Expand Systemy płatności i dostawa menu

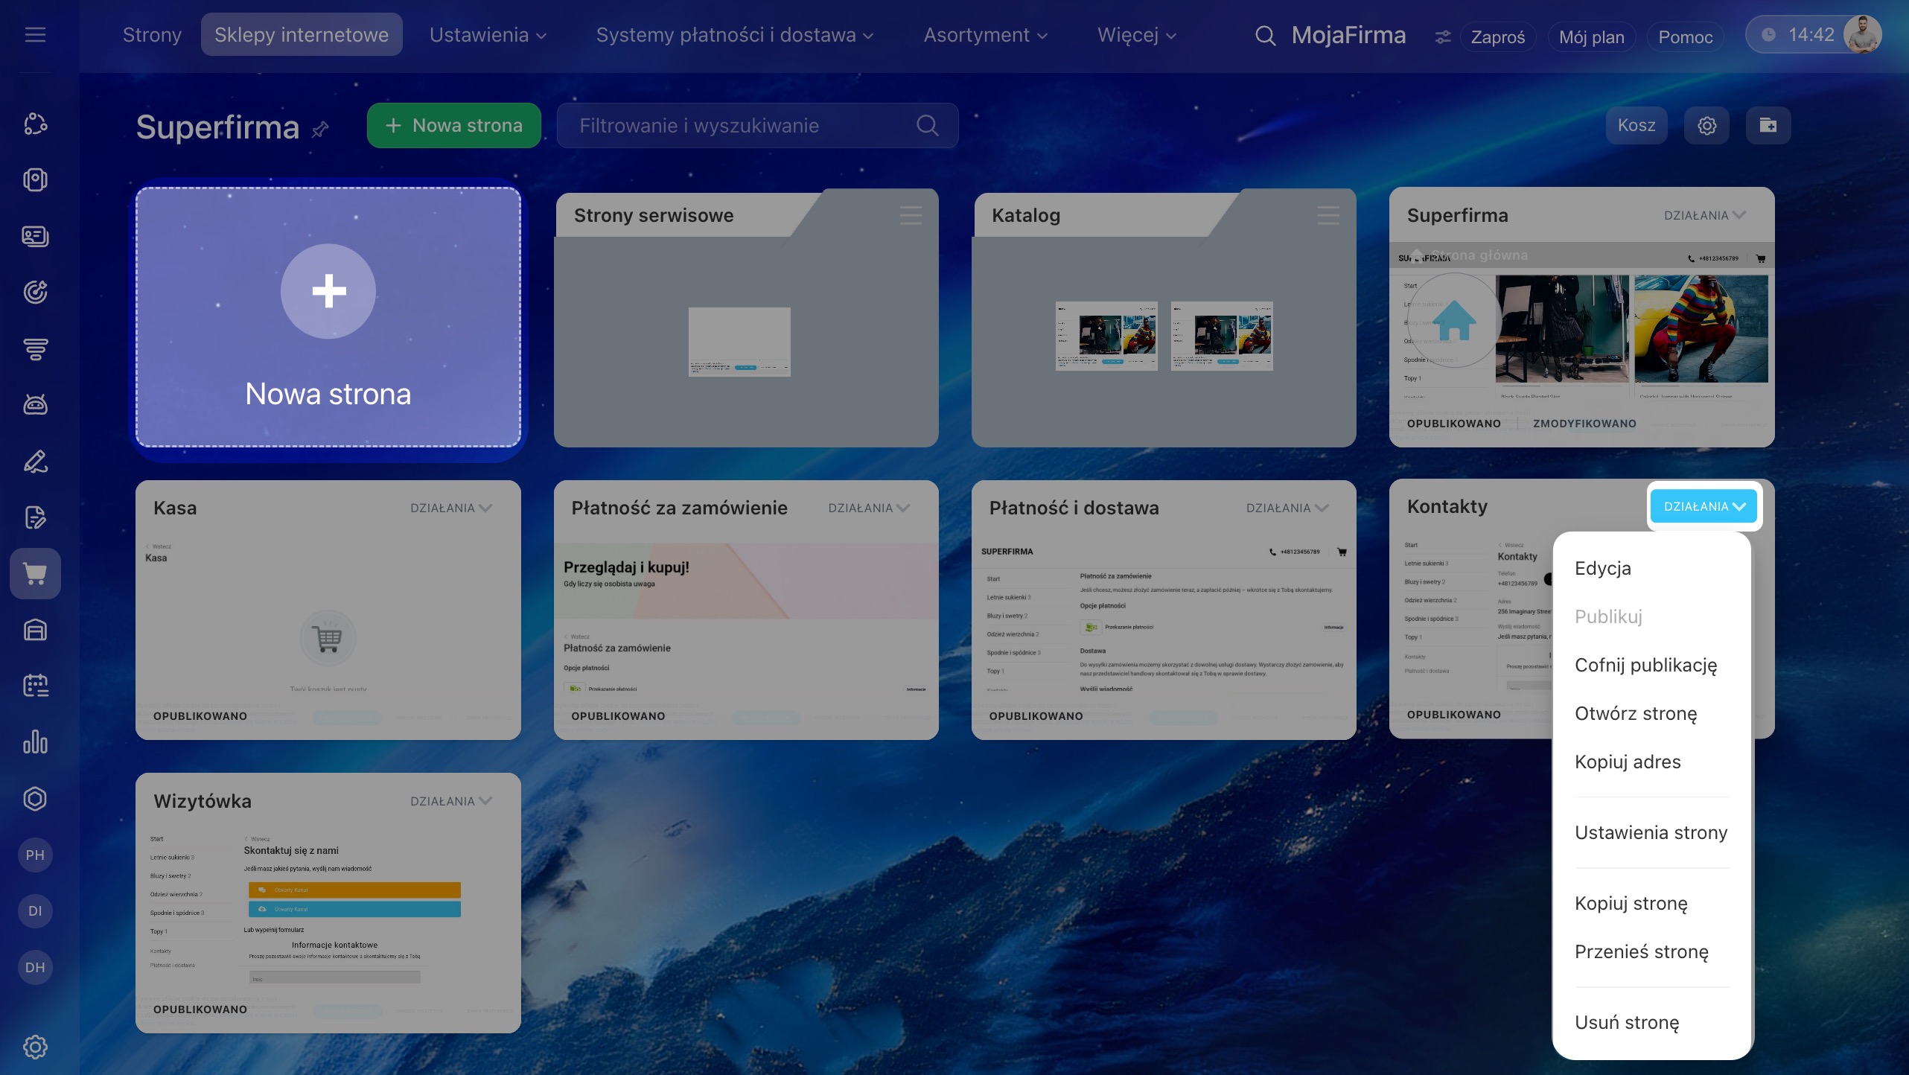coord(734,35)
